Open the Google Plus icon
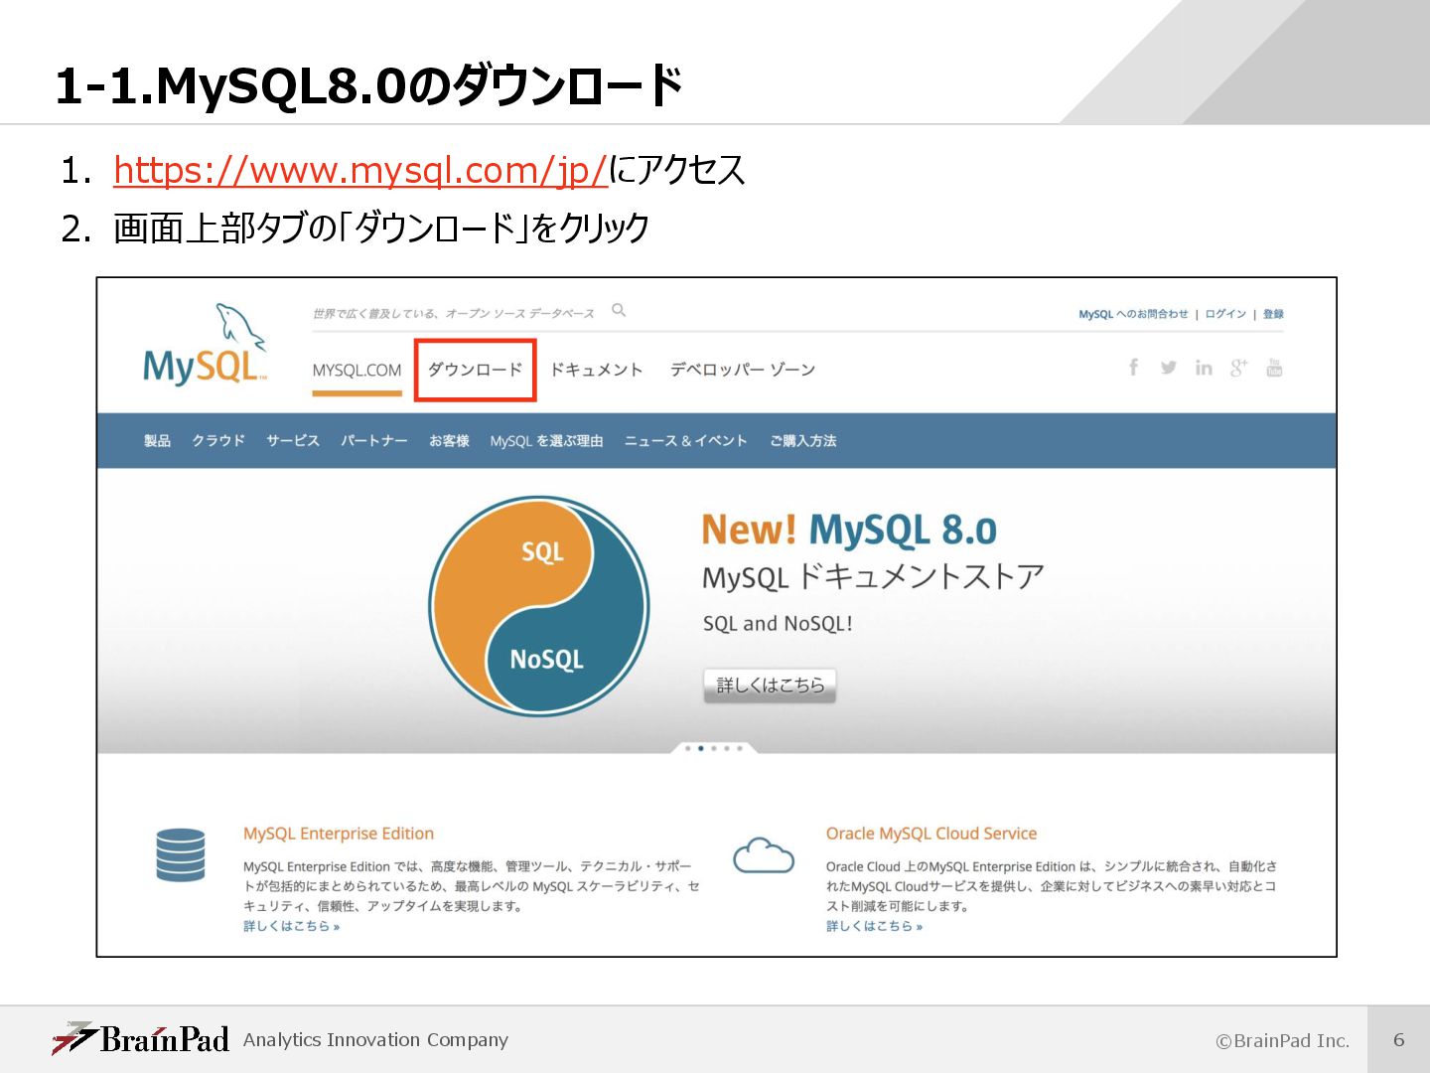This screenshot has height=1073, width=1430. pyautogui.click(x=1238, y=368)
